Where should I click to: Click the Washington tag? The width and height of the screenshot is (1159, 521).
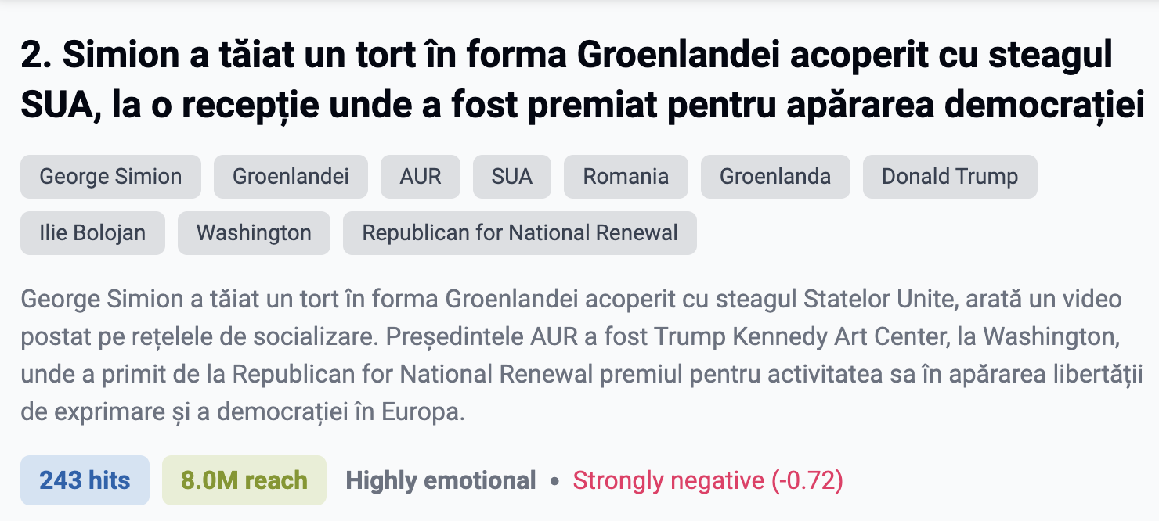click(254, 232)
